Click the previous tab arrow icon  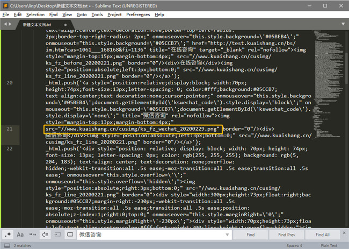pos(4,25)
